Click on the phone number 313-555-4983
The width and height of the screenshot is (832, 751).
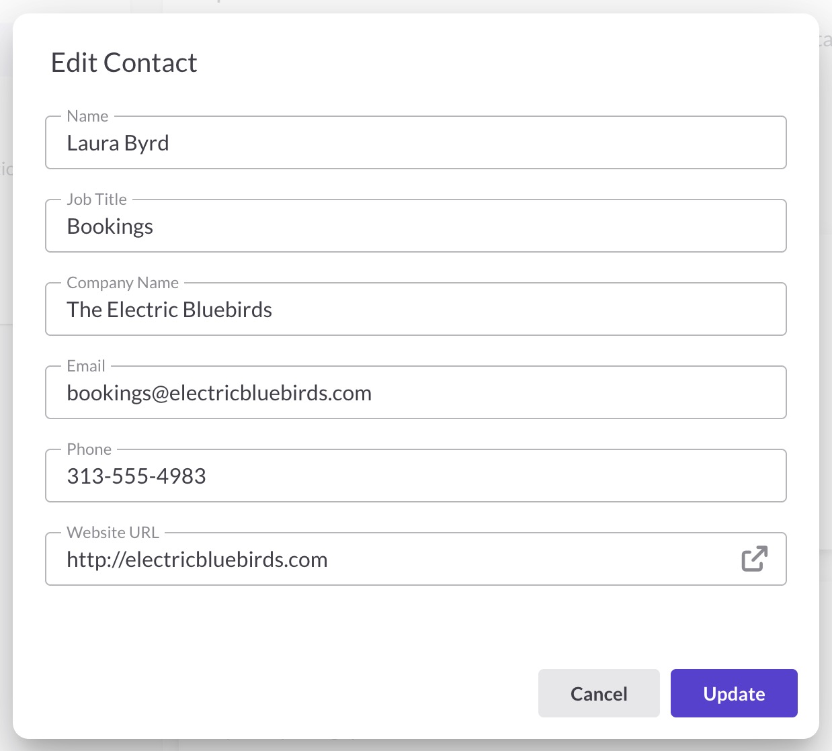tap(136, 476)
